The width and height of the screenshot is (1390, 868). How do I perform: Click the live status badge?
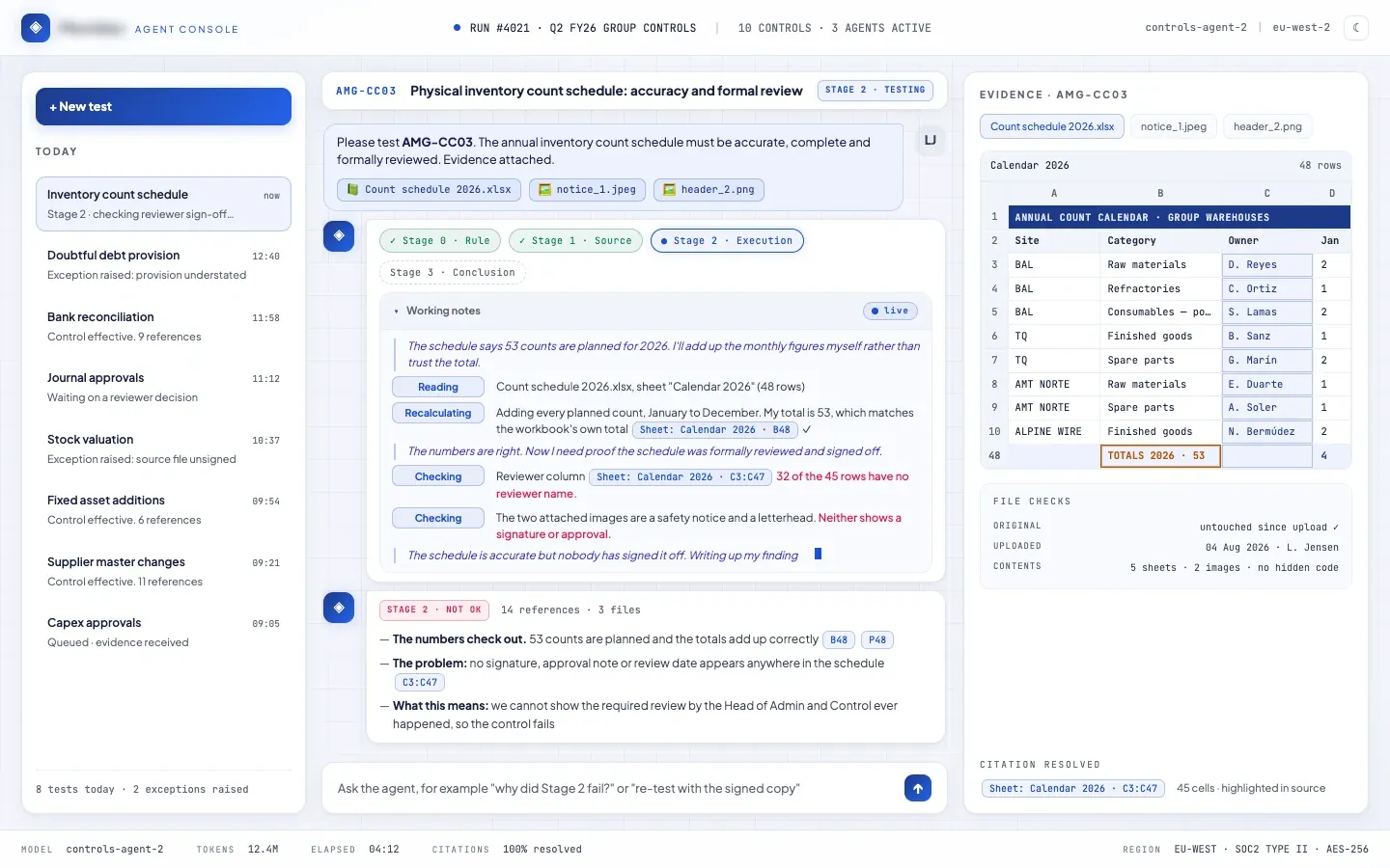click(890, 311)
